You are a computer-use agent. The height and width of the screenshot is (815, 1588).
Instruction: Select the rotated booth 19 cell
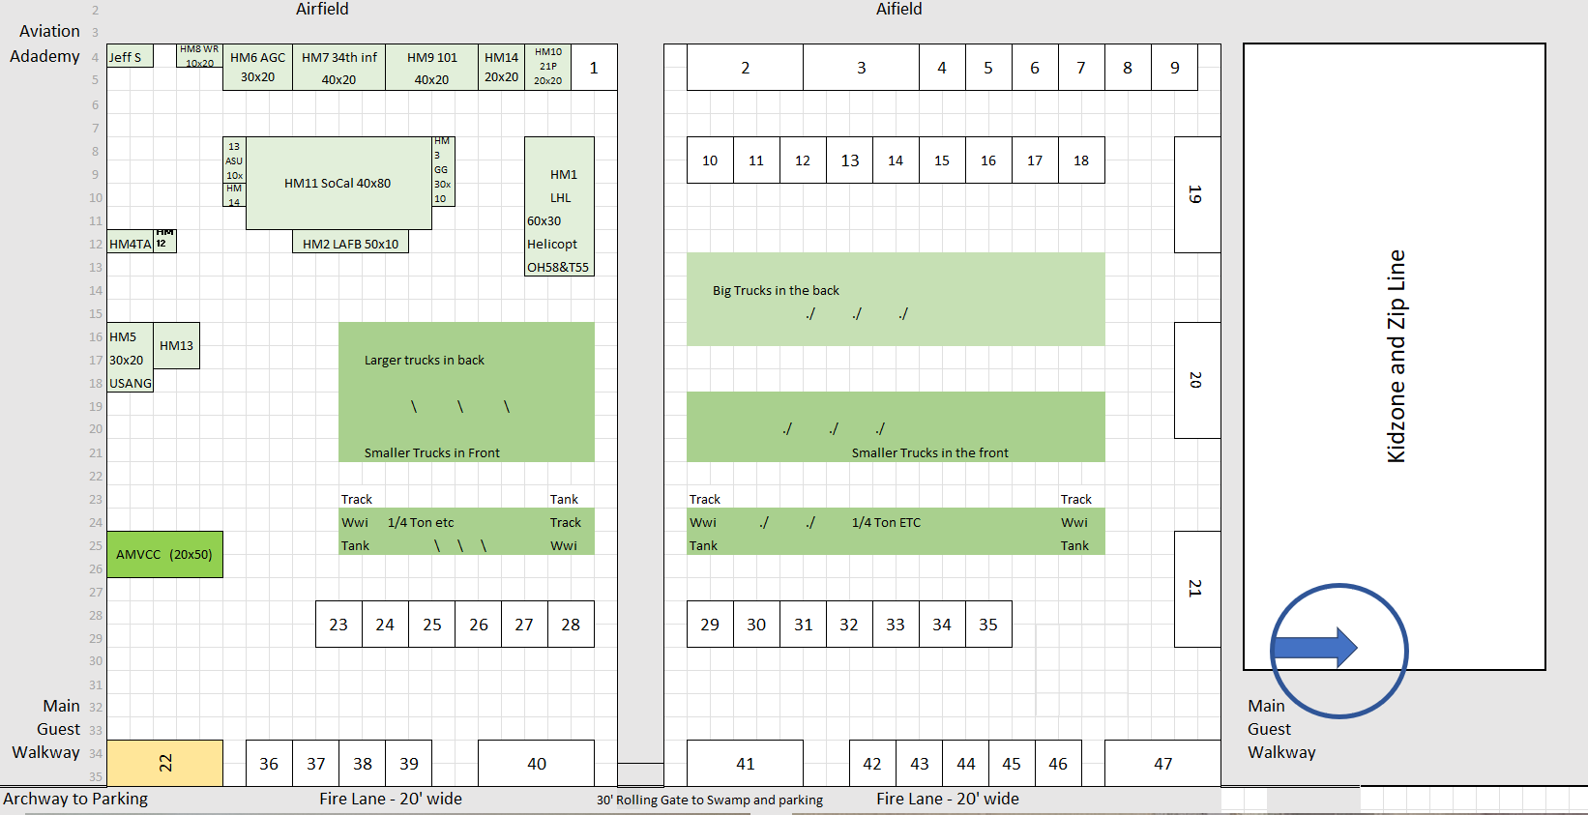1196,194
